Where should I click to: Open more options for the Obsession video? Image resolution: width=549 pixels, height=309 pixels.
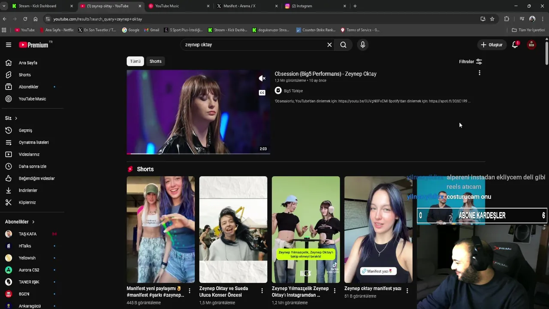point(480,73)
